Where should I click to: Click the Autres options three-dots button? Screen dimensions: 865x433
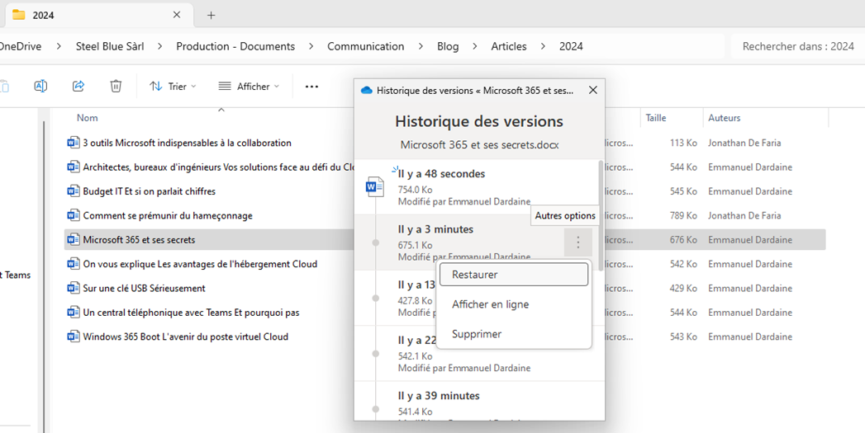[578, 242]
